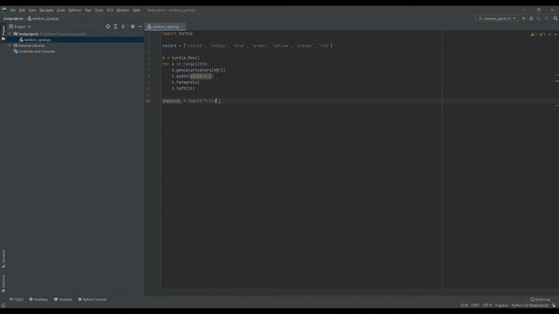Open the Tools menu

point(99,10)
